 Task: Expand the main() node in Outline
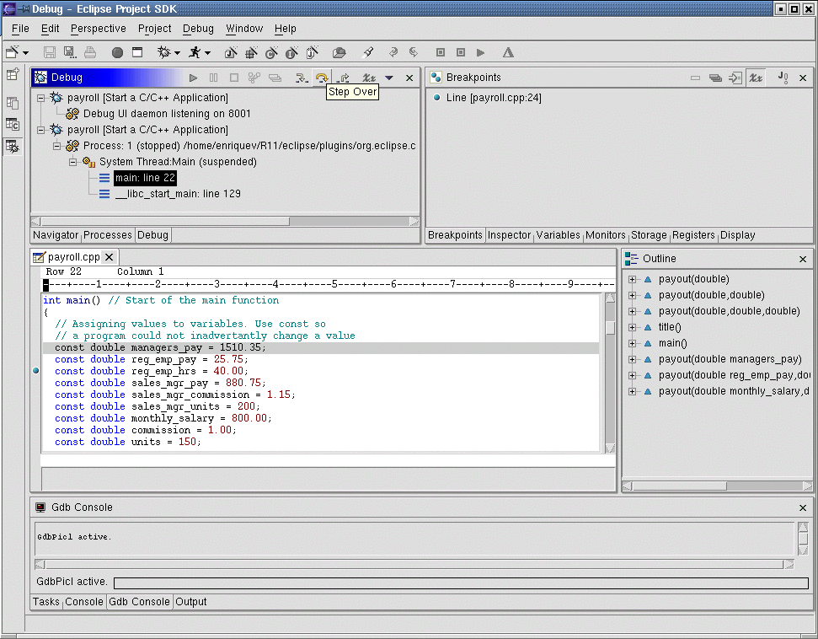pyautogui.click(x=633, y=343)
